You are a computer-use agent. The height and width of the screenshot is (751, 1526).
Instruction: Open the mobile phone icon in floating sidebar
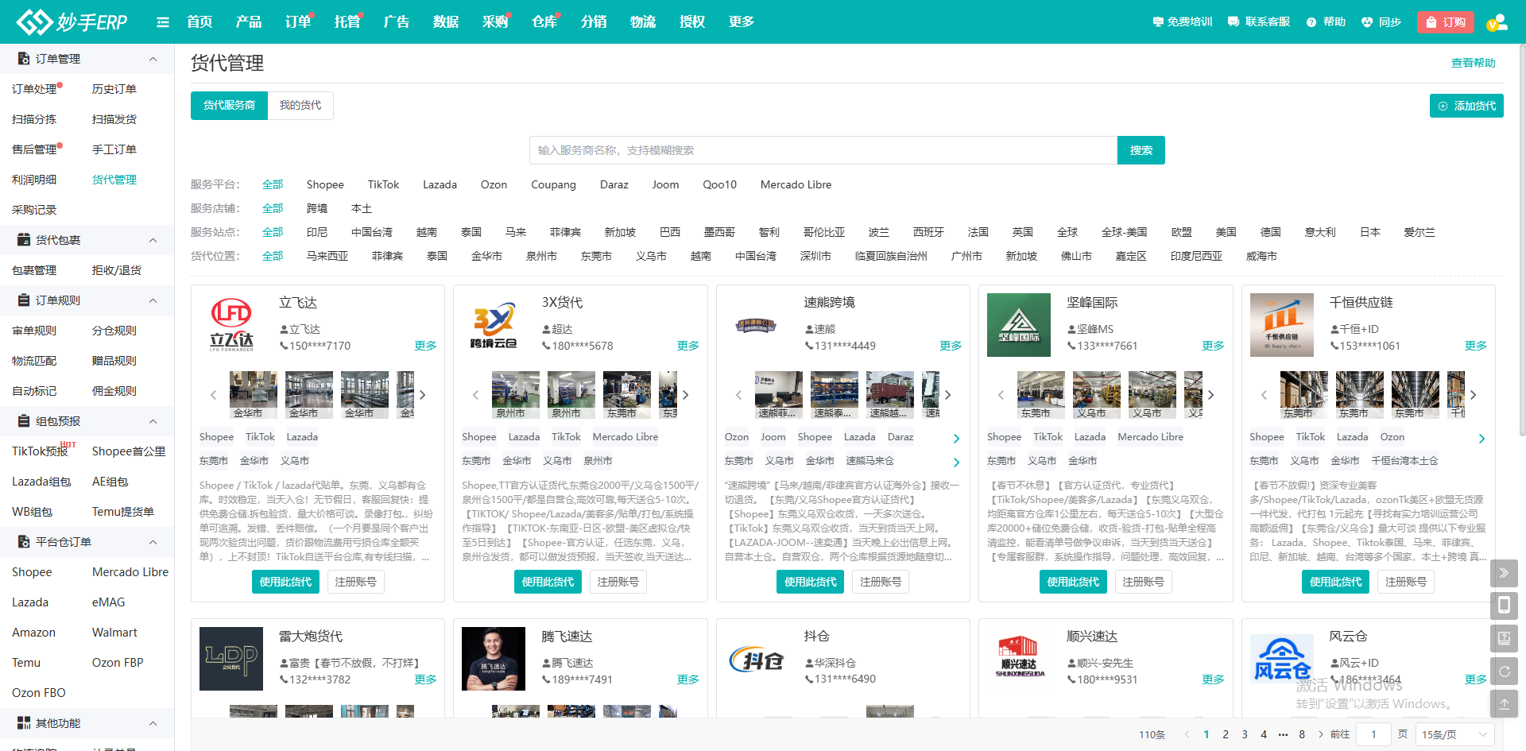(x=1504, y=606)
